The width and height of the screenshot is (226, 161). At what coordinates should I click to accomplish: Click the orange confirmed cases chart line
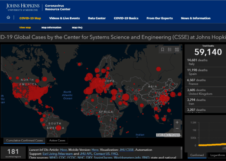click(x=212, y=145)
